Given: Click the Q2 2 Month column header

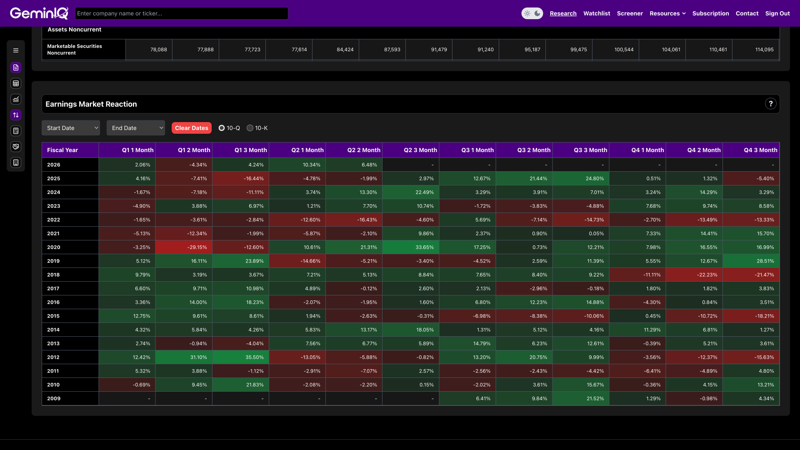Looking at the screenshot, I should (354, 150).
